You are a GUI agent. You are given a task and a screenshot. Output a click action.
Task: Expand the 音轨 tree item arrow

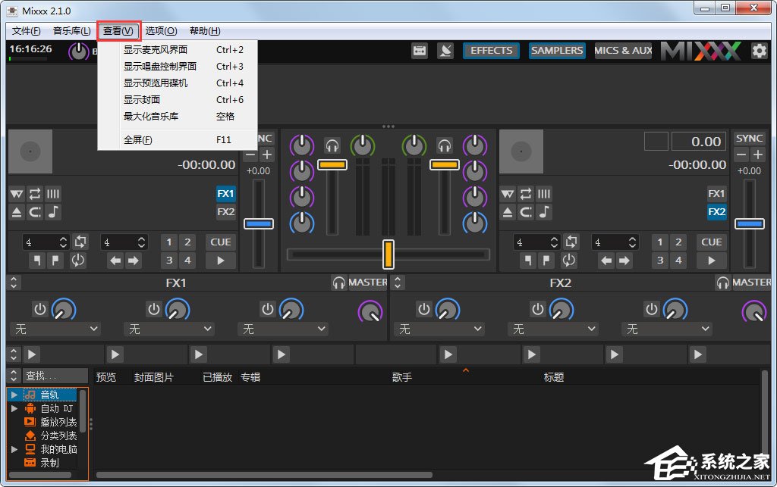coord(13,395)
